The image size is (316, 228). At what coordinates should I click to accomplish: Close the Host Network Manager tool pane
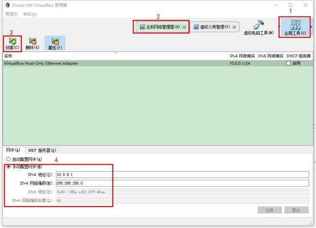[184, 27]
